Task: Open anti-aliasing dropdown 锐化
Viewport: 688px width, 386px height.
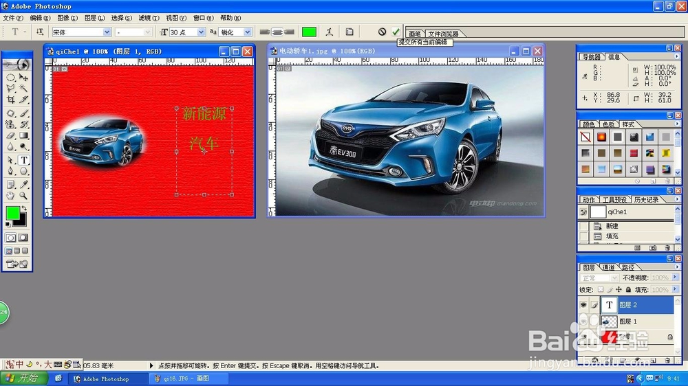Action: click(x=248, y=32)
